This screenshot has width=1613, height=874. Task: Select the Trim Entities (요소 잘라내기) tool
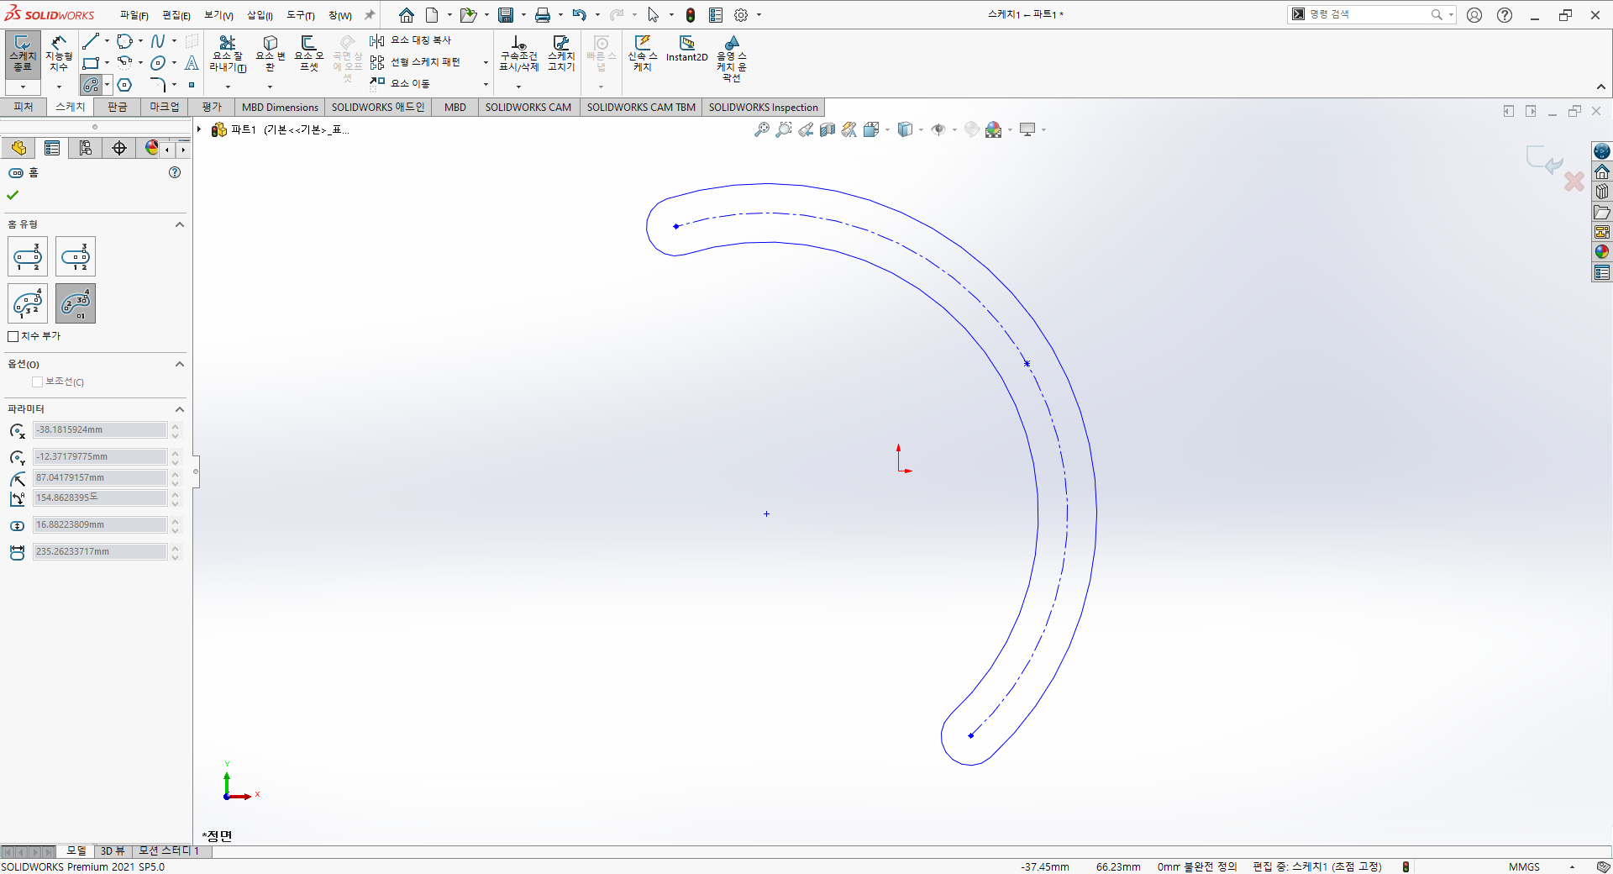[227, 54]
